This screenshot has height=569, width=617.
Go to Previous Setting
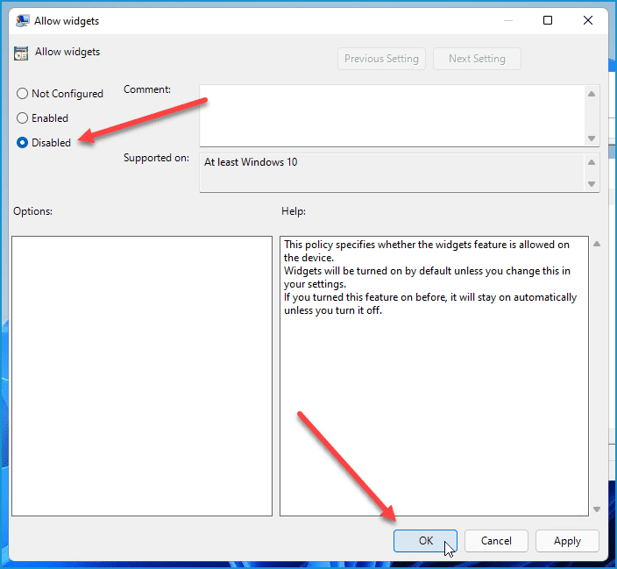click(x=381, y=59)
